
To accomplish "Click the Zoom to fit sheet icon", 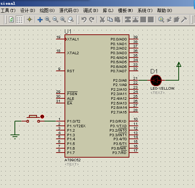I will coord(63,20).
